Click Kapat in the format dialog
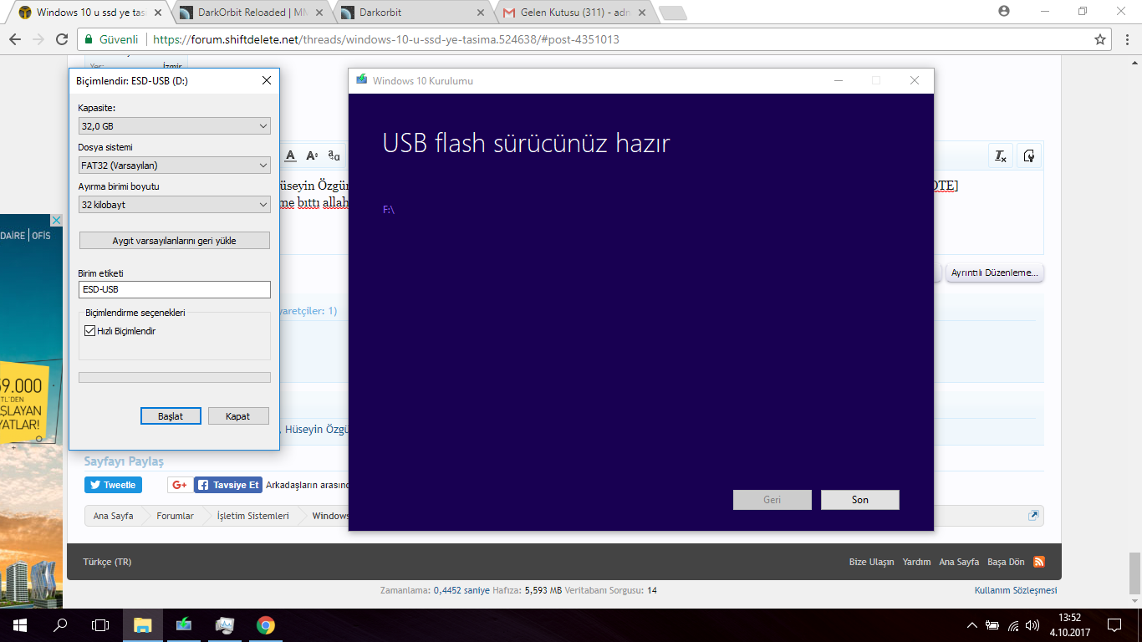 coord(237,416)
